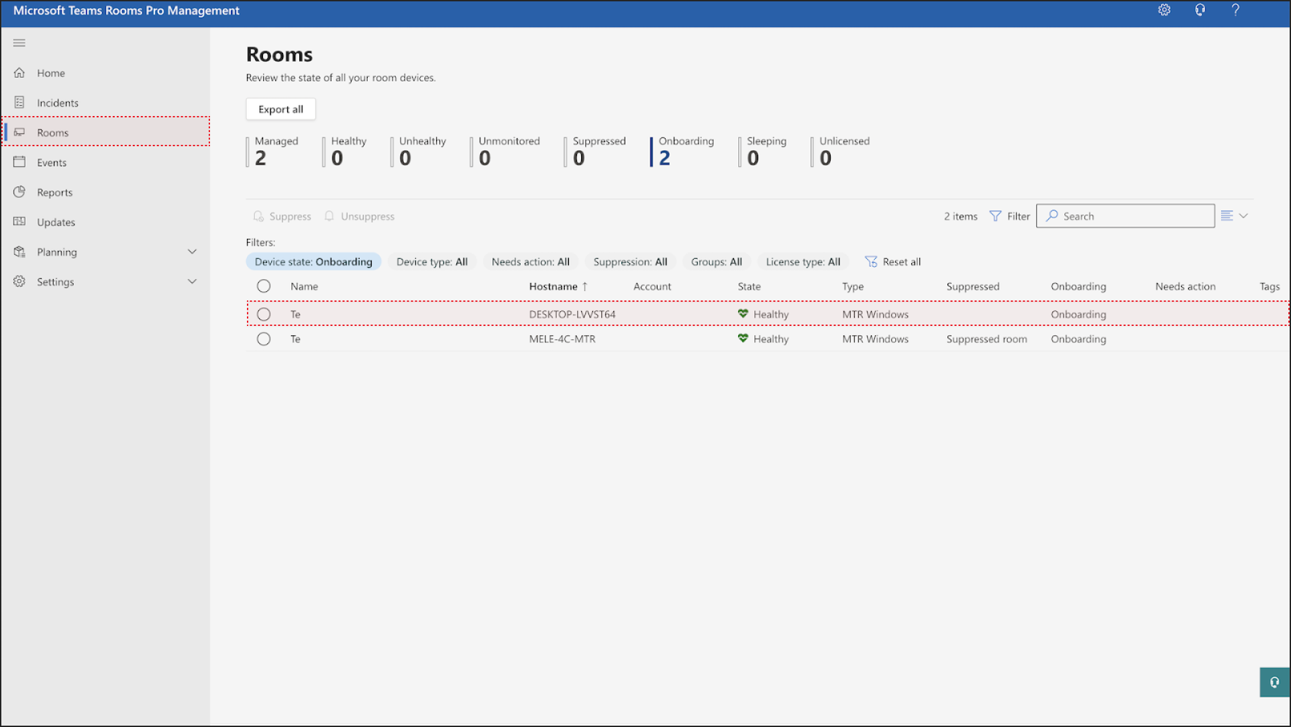
Task: Open the question mark help icon
Action: pyautogui.click(x=1235, y=10)
